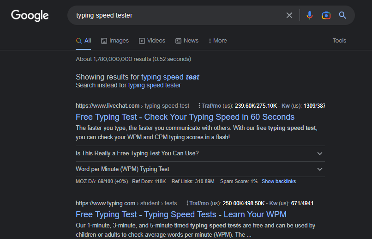Viewport: 372px width, 239px height.
Task: Open the Tools option
Action: coord(339,41)
